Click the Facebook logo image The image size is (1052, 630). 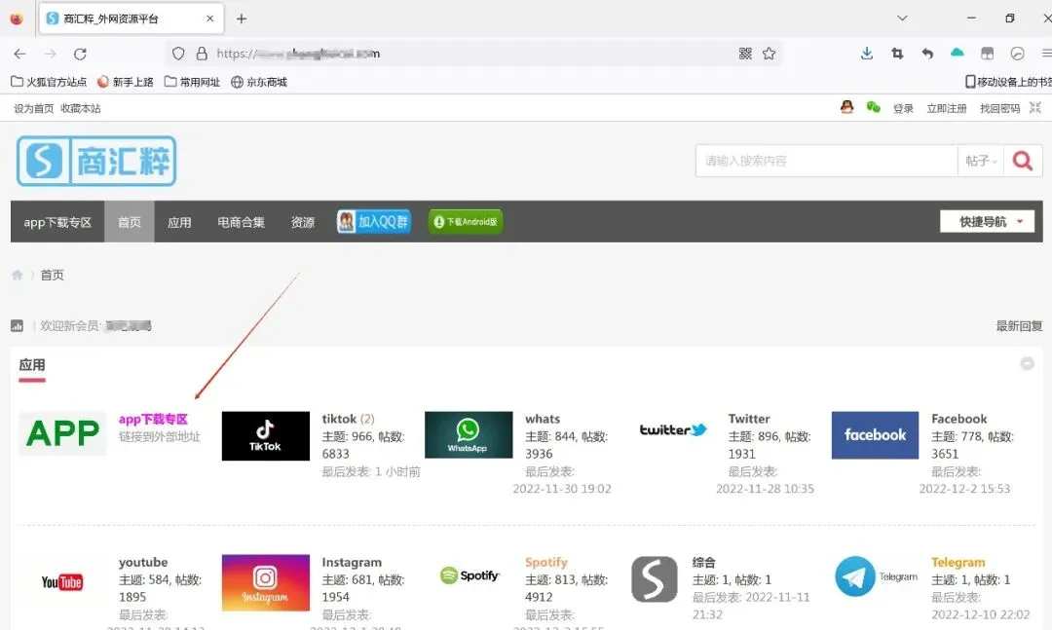[875, 434]
